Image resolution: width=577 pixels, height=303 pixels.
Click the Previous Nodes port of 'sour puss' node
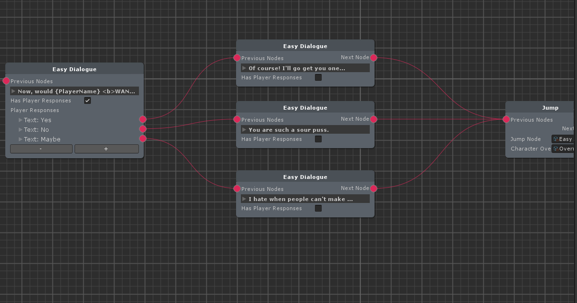pos(237,119)
